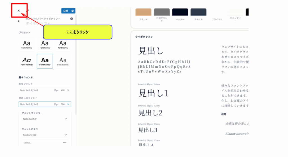Click the 見出し2 preview heading

click(x=150, y=113)
